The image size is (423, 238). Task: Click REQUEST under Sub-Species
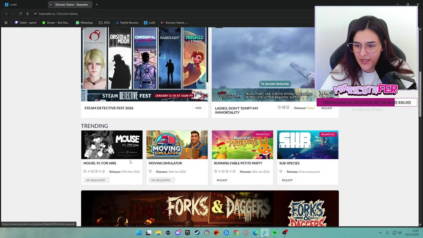click(x=287, y=180)
